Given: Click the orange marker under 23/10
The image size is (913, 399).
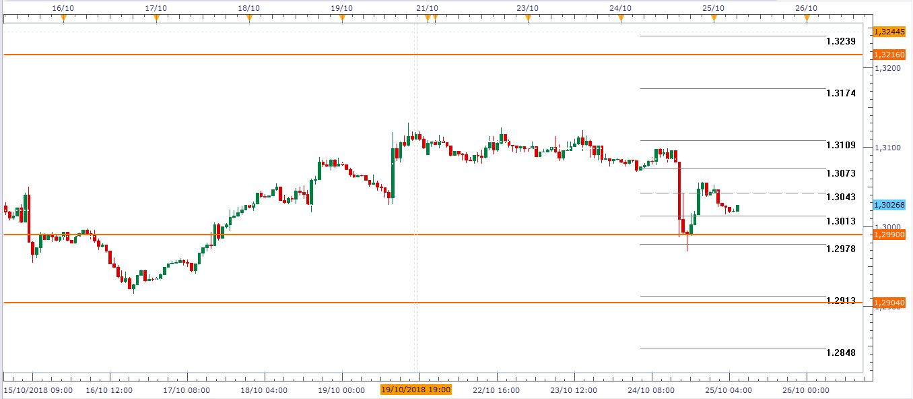Looking at the screenshot, I should (x=528, y=19).
